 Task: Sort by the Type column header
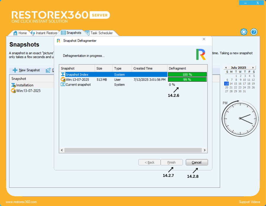pos(122,68)
